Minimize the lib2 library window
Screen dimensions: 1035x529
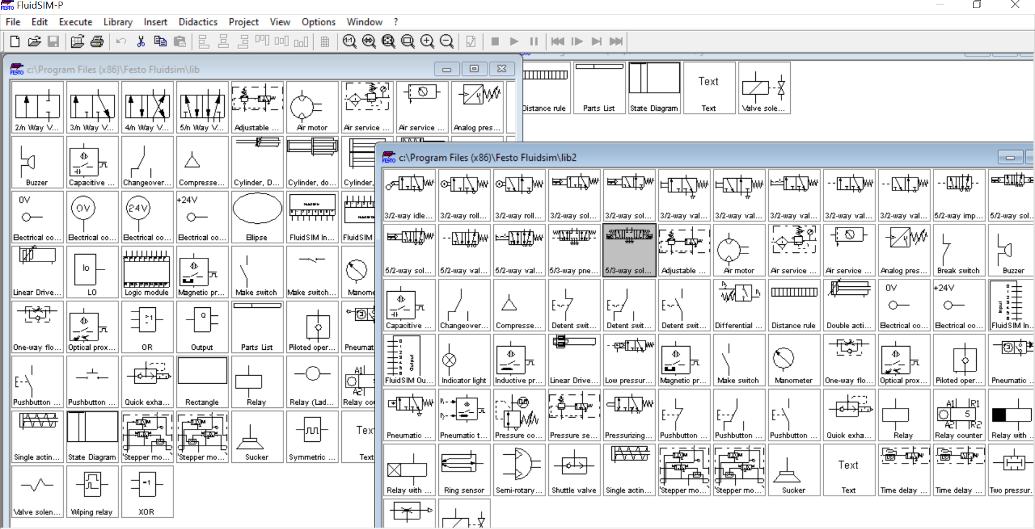pyautogui.click(x=1011, y=157)
